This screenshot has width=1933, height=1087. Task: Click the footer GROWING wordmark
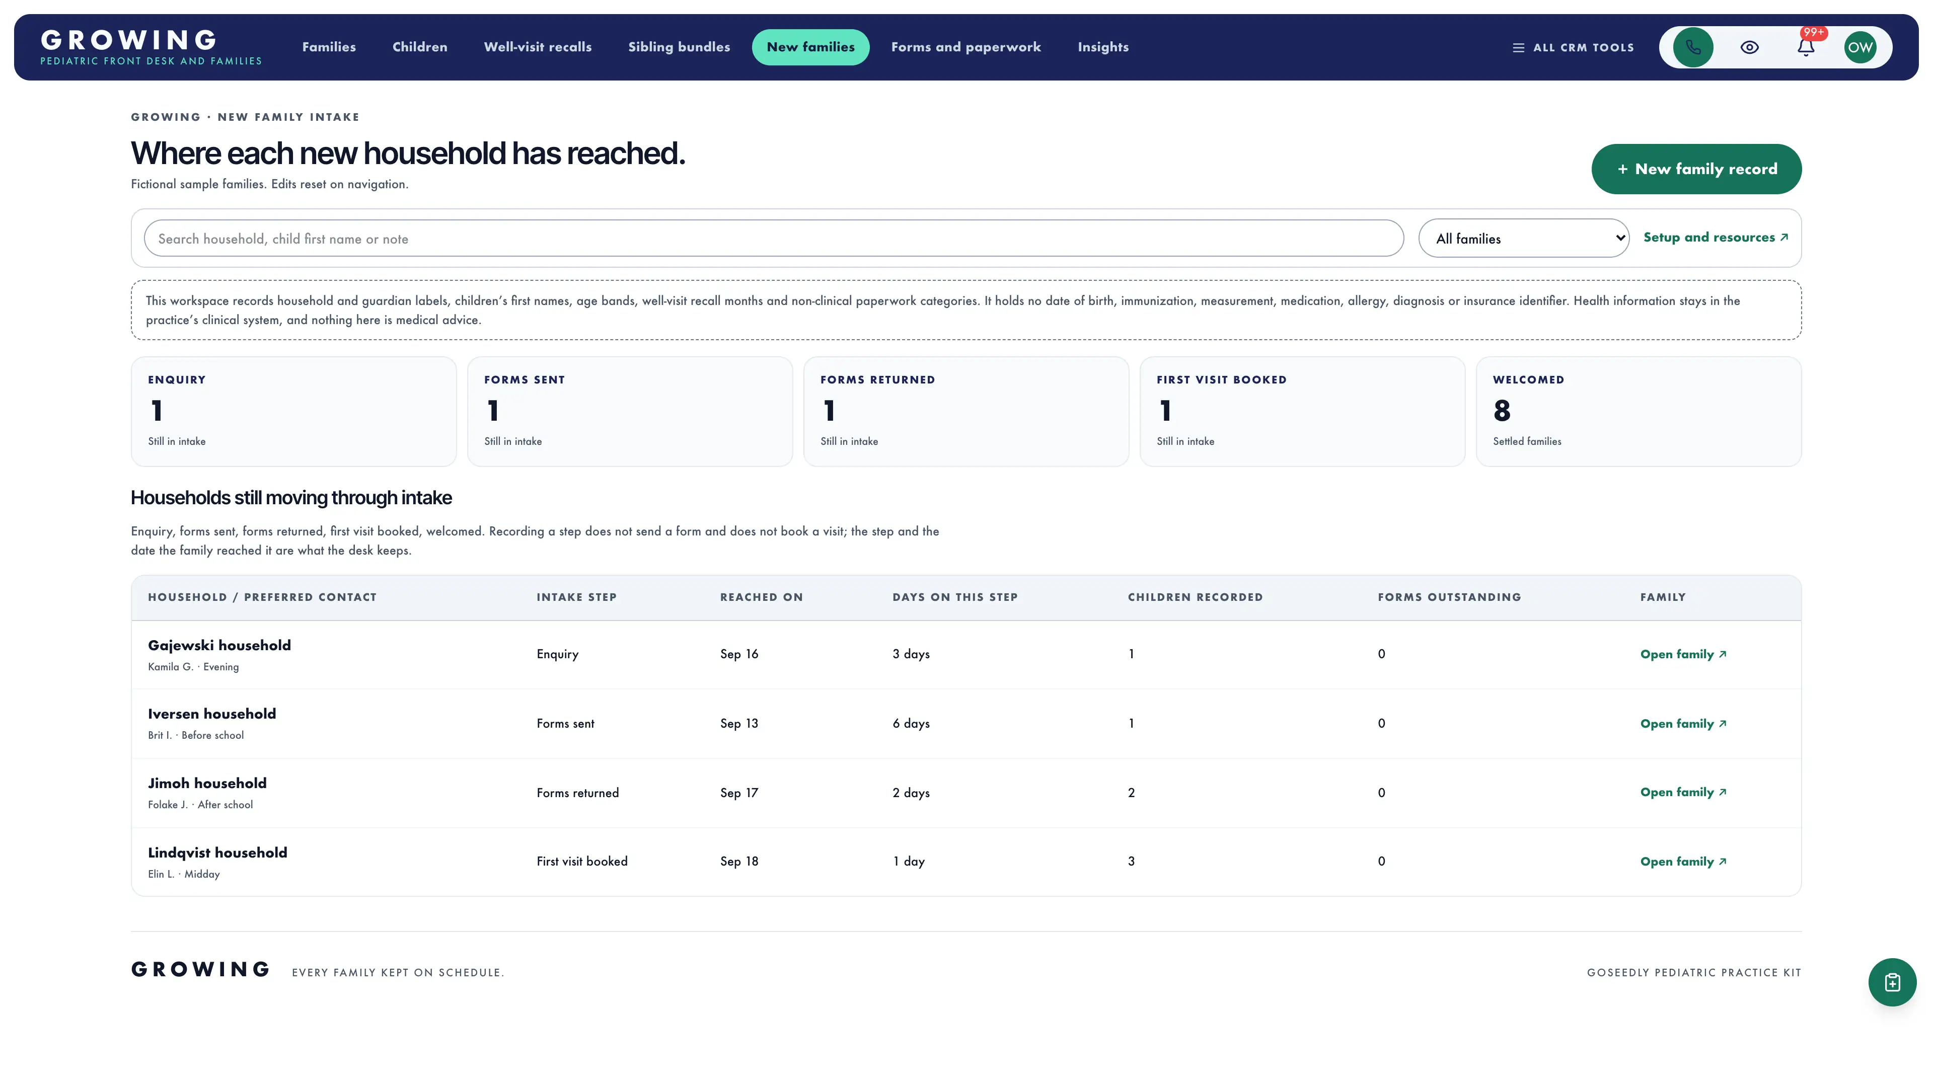click(200, 969)
